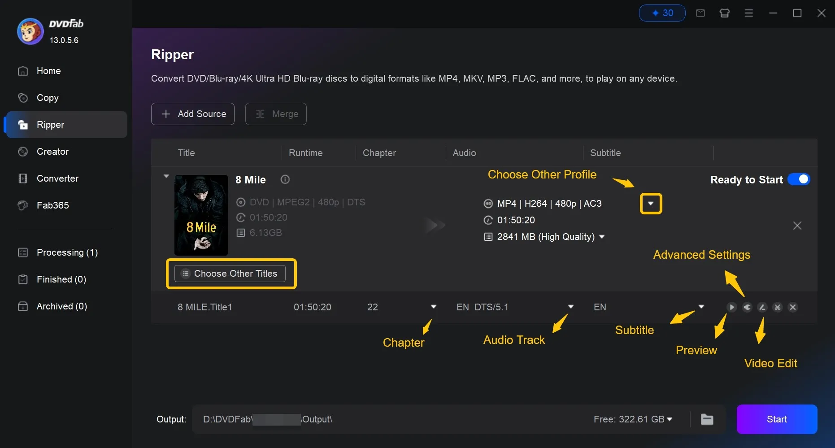Open Advanced Settings with the wrench icon
Screen dimensions: 835x448
tap(747, 307)
